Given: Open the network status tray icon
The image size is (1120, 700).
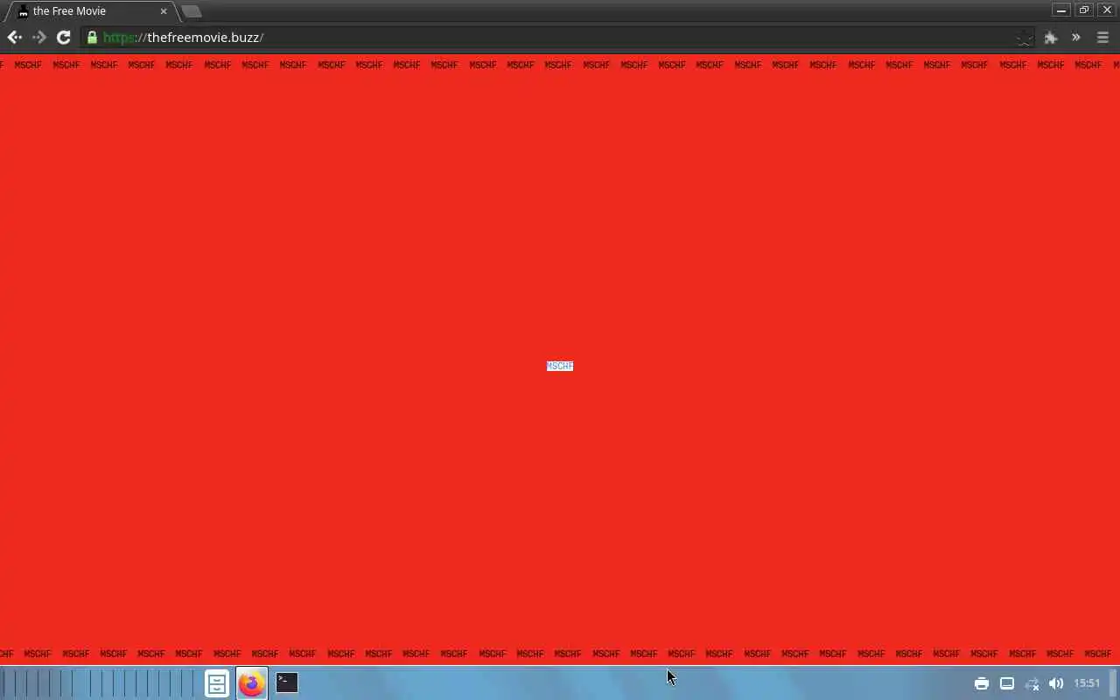Looking at the screenshot, I should click(1032, 683).
